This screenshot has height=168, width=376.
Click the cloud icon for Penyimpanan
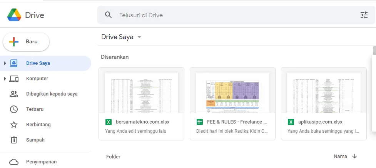click(14, 162)
